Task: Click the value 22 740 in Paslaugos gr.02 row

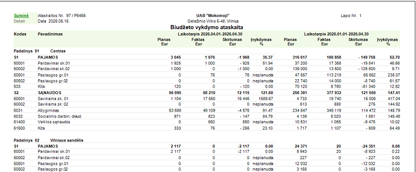Action: (301, 81)
